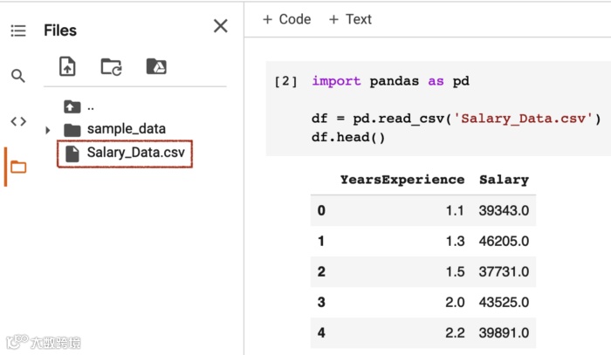Open the Salary_Data.csv file
This screenshot has width=611, height=355.
click(x=135, y=154)
